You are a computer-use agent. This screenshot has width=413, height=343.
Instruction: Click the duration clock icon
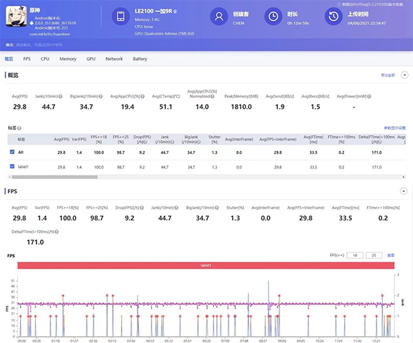tap(273, 17)
